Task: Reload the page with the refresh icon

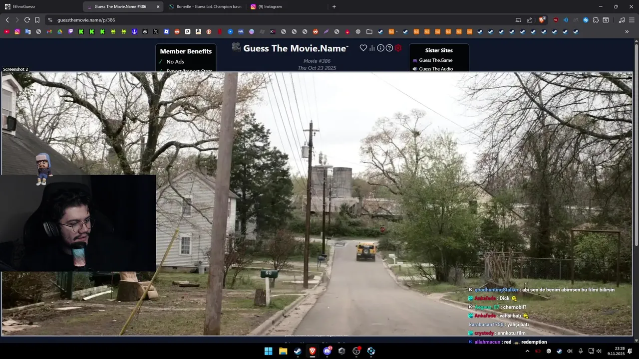Action: pos(27,20)
